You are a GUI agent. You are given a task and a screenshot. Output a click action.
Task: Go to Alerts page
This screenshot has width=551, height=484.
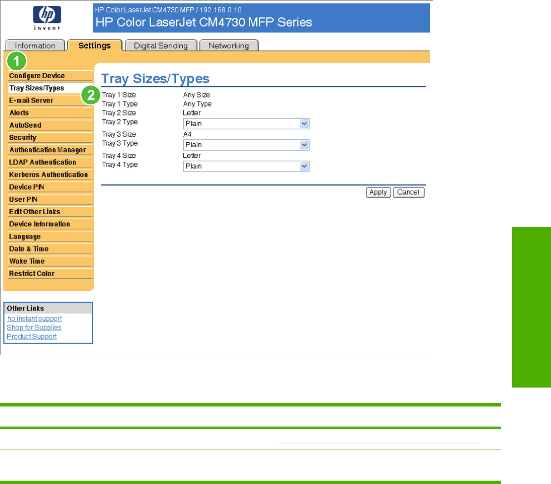(x=50, y=113)
